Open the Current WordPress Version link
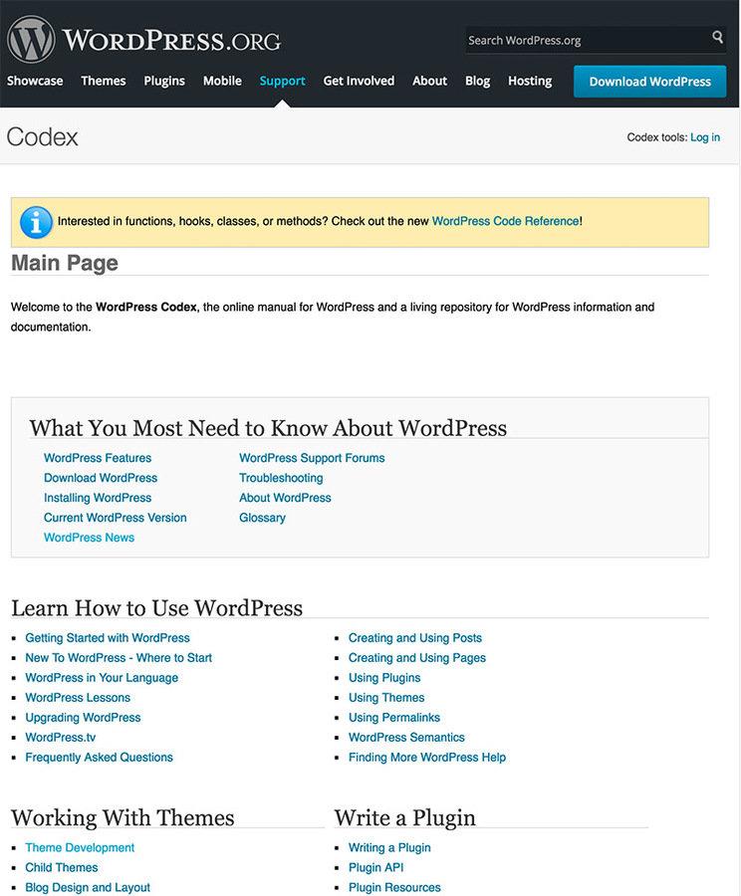Viewport: 741px width, 896px height. pyautogui.click(x=116, y=518)
